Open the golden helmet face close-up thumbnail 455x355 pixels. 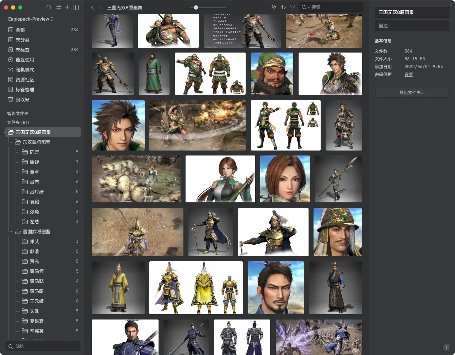[338, 232]
